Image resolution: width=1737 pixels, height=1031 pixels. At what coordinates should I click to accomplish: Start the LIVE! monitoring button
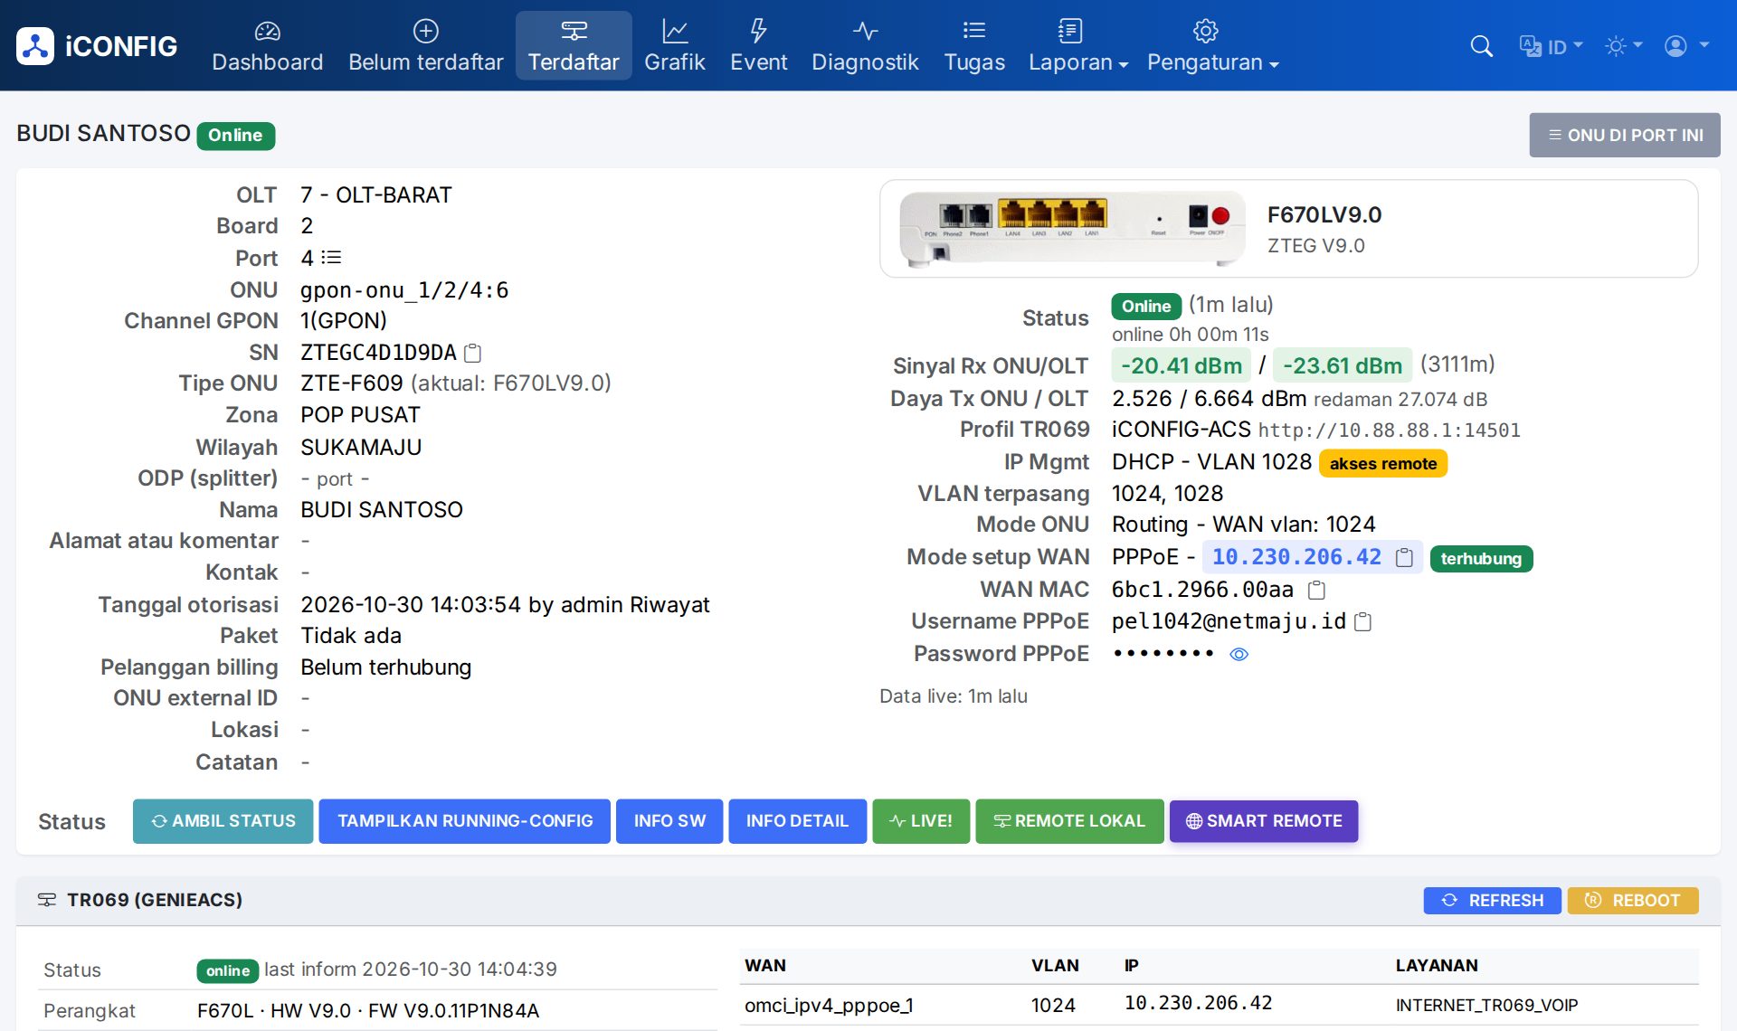pyautogui.click(x=921, y=821)
